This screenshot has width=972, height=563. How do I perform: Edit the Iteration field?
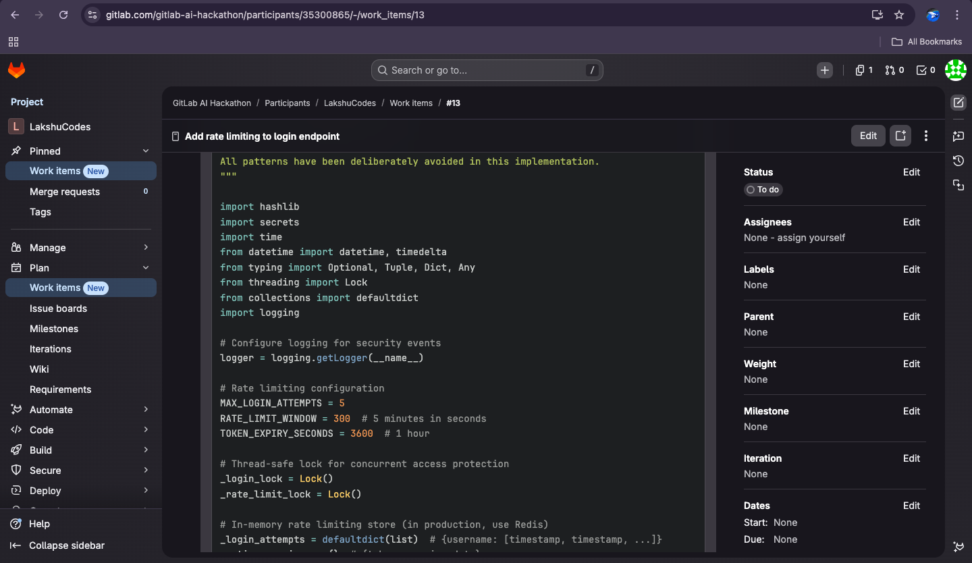911,458
